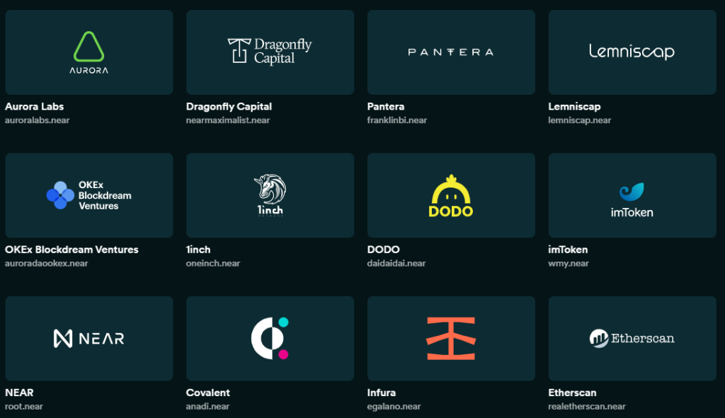Open the Dragonfly Capital logo card
This screenshot has height=418, width=725.
point(270,52)
